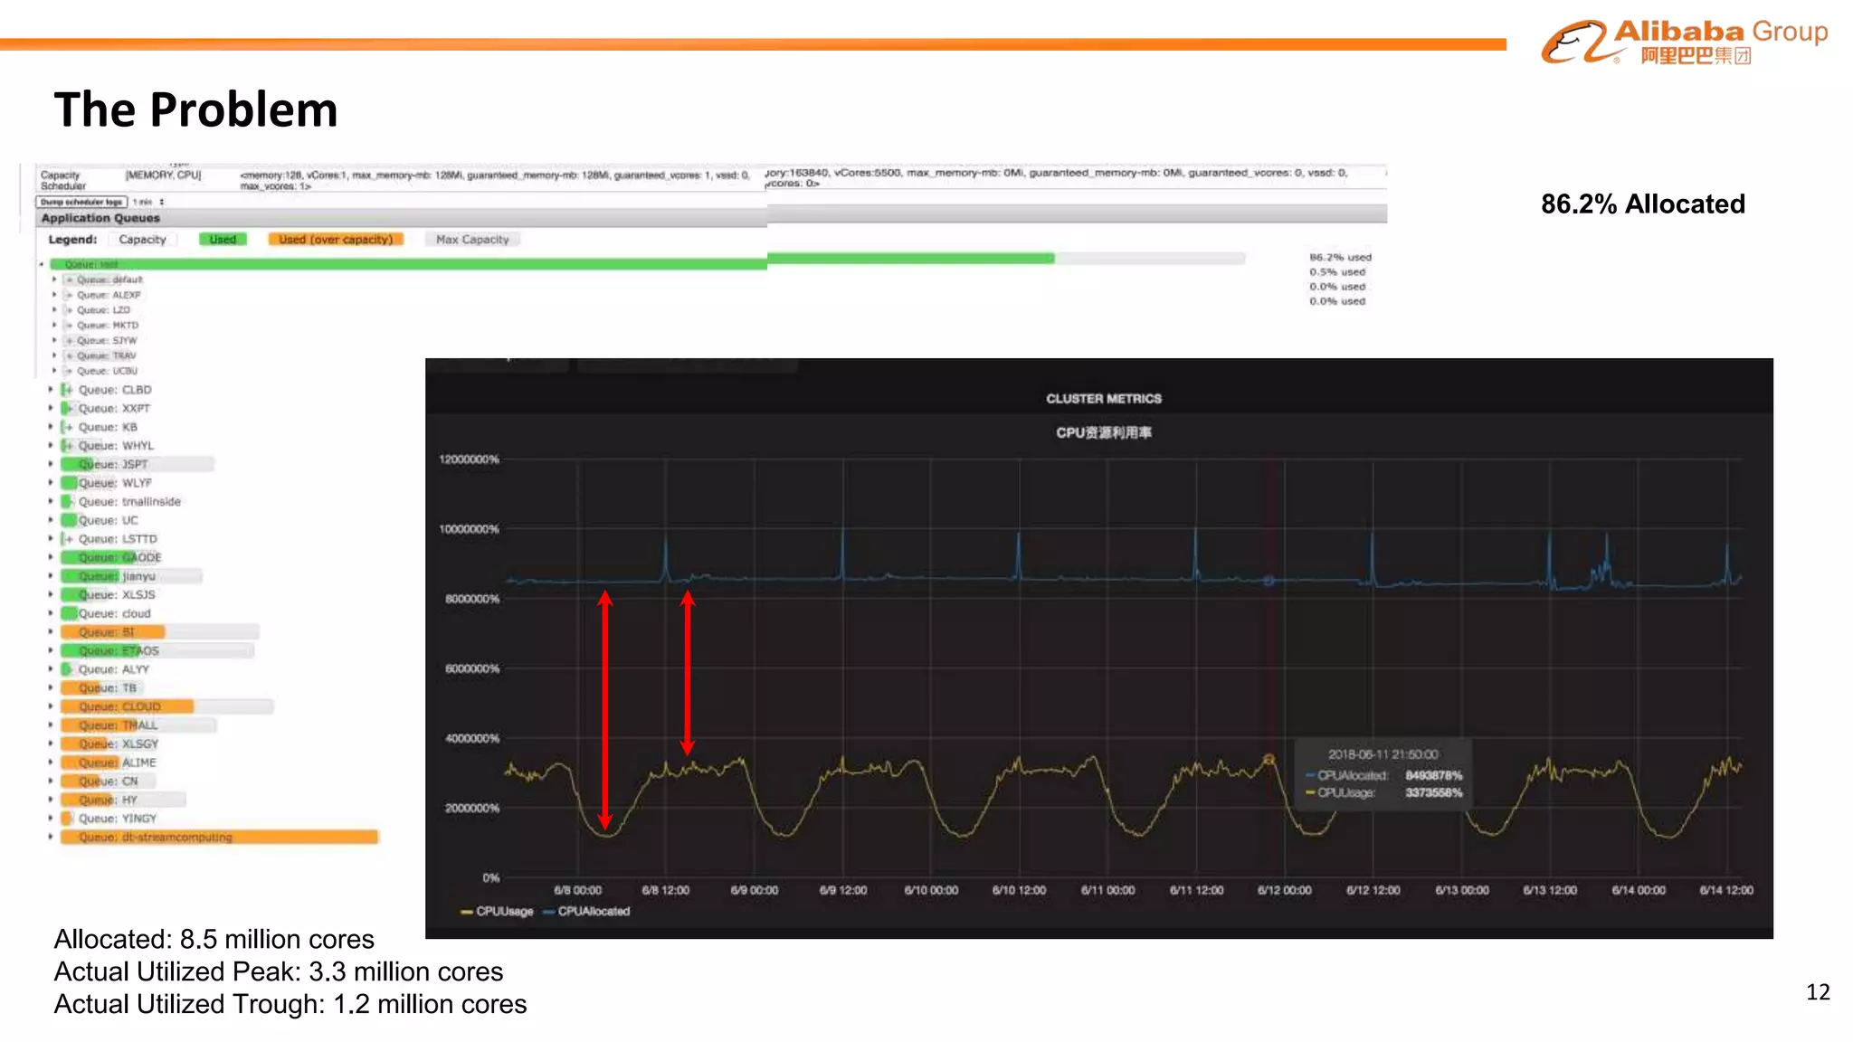The image size is (1853, 1042).
Task: Expand the Queue: XXPT arrow
Action: 51,408
